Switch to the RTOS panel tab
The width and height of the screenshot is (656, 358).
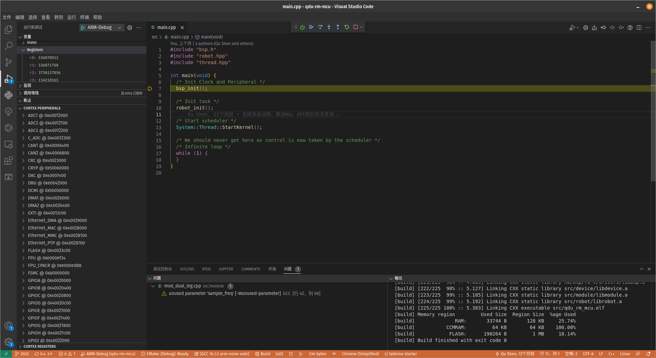[x=206, y=269]
